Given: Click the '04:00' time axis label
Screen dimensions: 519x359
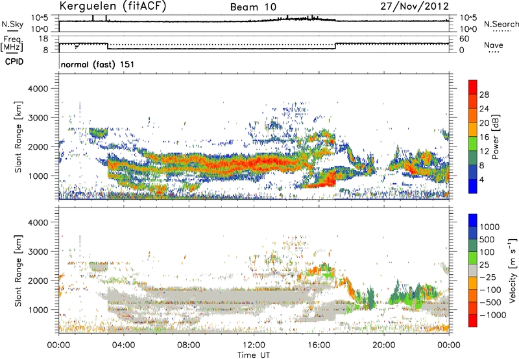Looking at the screenshot, I should tap(123, 345).
